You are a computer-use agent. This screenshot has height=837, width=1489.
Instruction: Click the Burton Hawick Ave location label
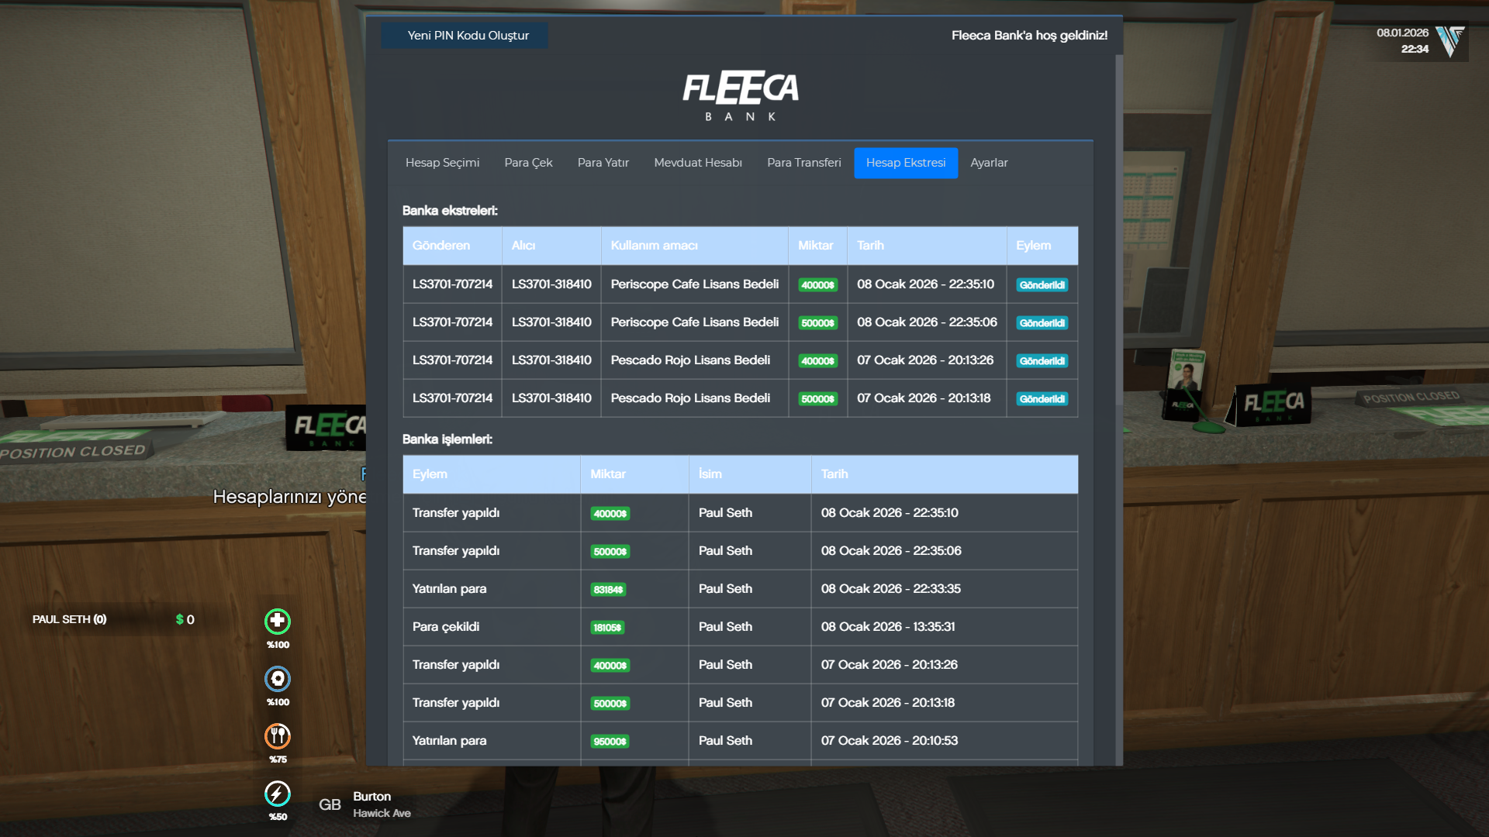click(x=382, y=804)
